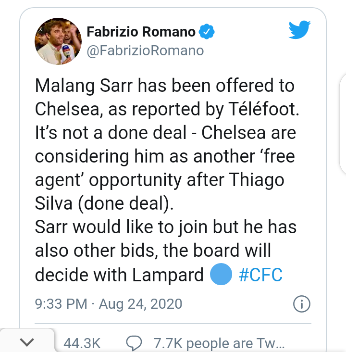The height and width of the screenshot is (352, 346).
Task: Click the blue circle emoji
Action: tap(221, 275)
